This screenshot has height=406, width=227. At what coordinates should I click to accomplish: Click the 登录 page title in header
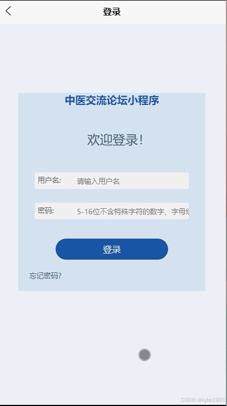click(x=111, y=12)
